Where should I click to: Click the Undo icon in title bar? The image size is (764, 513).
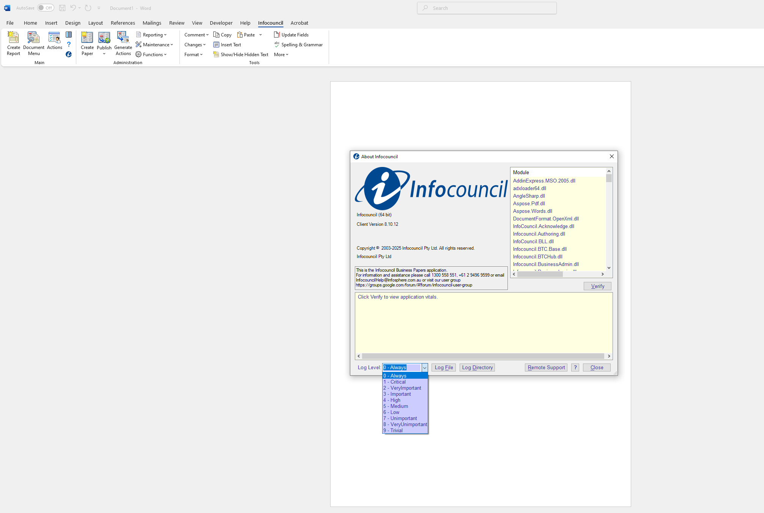pos(73,8)
